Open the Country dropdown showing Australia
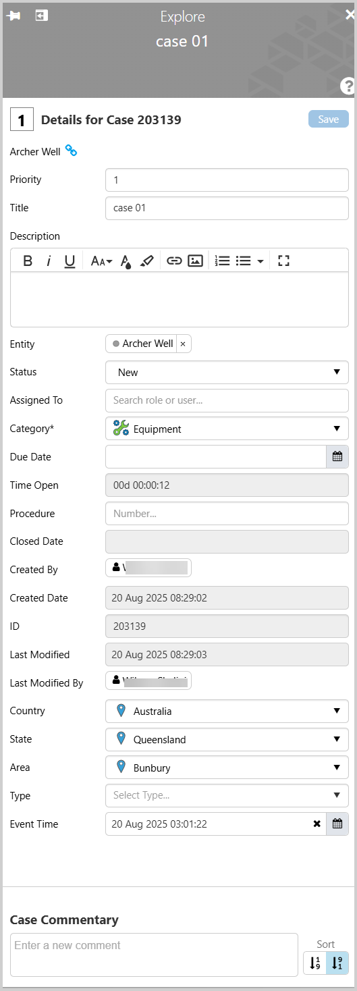Screen dimensions: 357x991 coord(227,711)
